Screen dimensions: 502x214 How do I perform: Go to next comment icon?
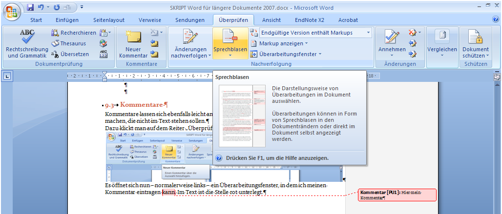[154, 54]
